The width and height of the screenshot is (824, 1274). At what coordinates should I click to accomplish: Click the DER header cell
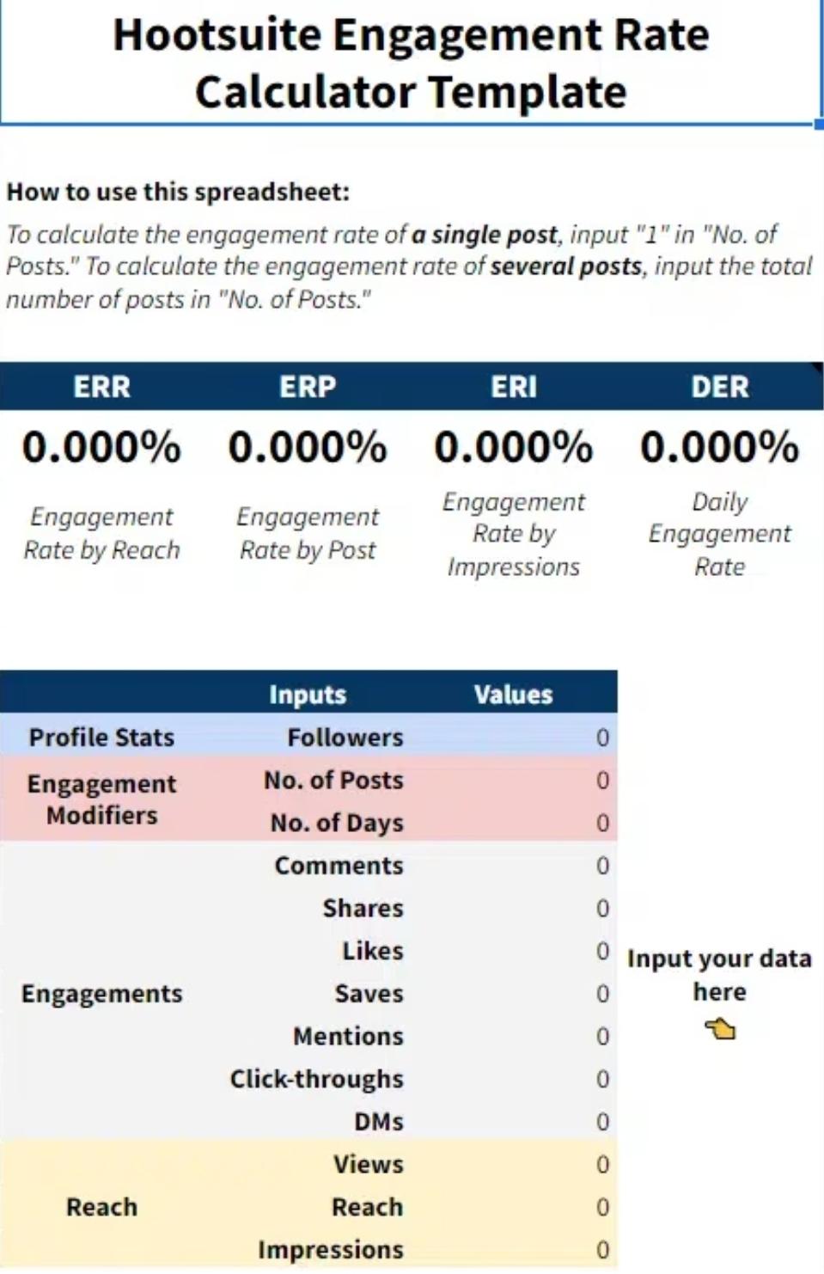[x=720, y=387]
